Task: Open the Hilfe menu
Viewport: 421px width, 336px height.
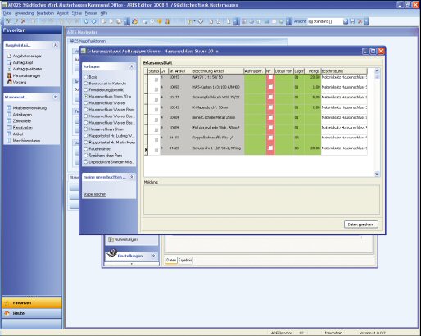Action: click(x=104, y=13)
